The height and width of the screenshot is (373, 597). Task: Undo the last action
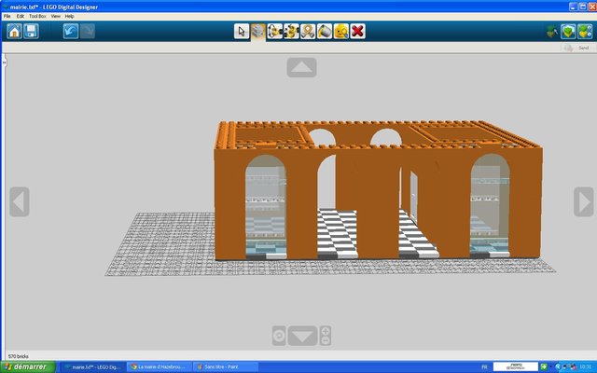(x=71, y=32)
